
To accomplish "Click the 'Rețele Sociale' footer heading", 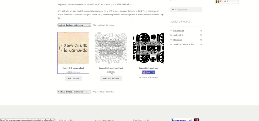I will coord(141,120).
